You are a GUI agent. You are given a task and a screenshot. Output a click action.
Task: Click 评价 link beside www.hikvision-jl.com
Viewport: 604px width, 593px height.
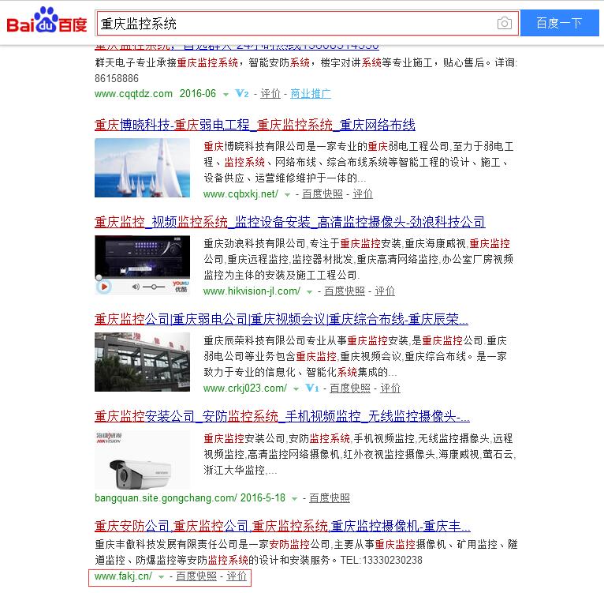point(385,291)
